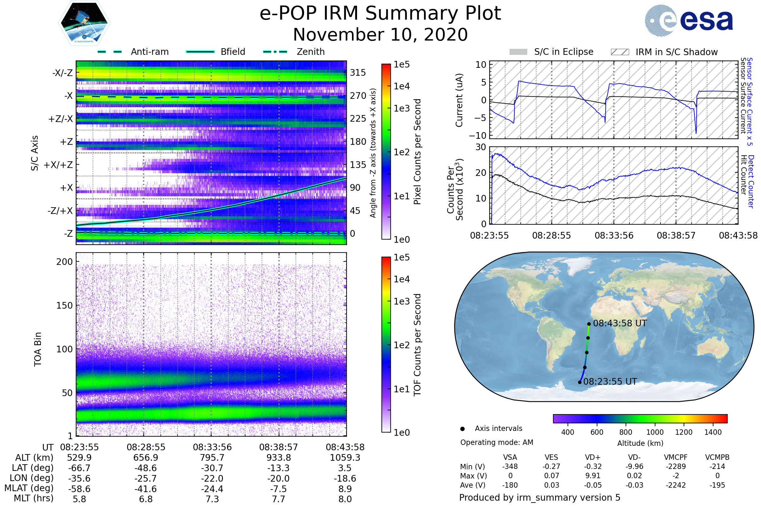Click the 08:23:55 UT start point on map
The height and width of the screenshot is (507, 761).
580,382
